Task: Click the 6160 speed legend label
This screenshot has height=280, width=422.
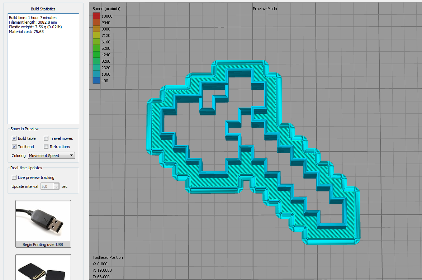Action: tap(106, 42)
